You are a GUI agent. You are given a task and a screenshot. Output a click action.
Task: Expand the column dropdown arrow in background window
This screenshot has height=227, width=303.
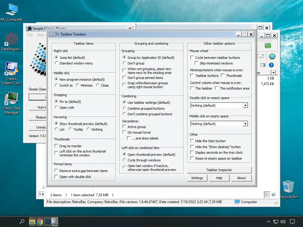pyautogui.click(x=273, y=73)
